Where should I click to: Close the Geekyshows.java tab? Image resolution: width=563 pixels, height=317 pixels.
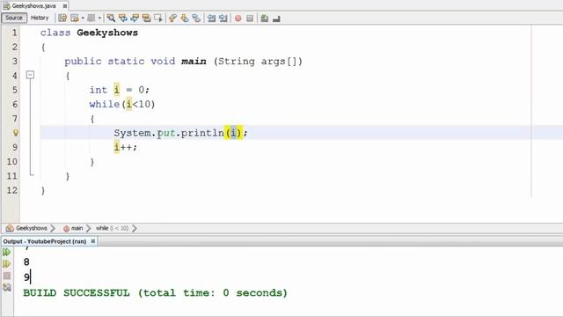[64, 6]
